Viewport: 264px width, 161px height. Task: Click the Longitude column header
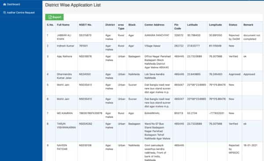215,25
